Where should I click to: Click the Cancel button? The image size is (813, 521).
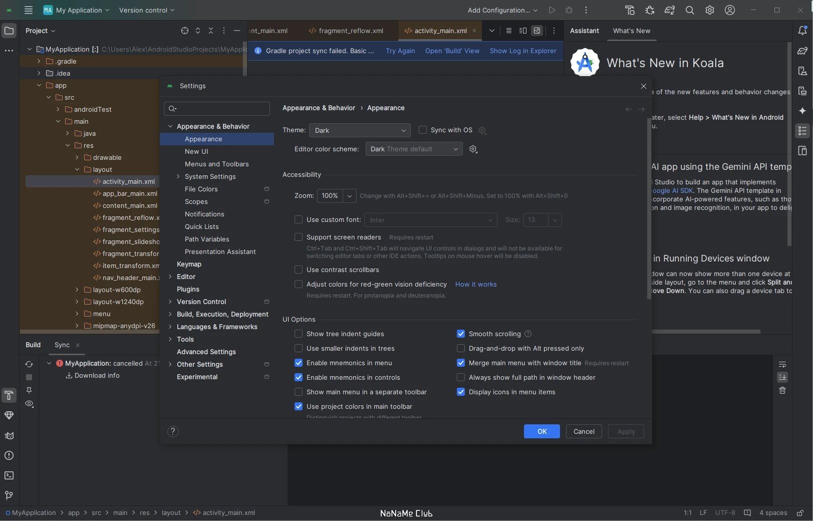[x=584, y=431]
